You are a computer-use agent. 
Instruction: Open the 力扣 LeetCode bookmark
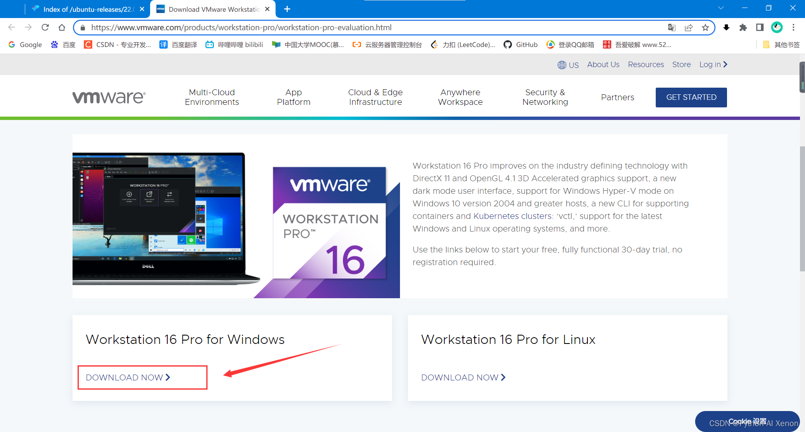463,45
